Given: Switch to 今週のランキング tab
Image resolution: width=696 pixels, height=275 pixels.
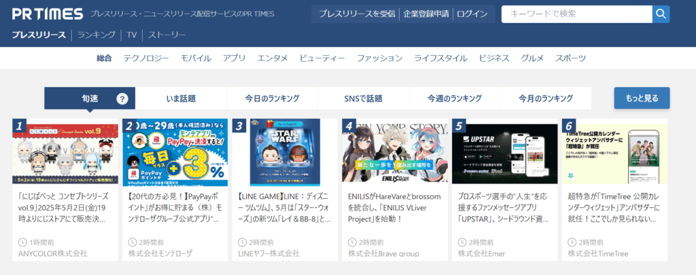Looking at the screenshot, I should pos(454,98).
